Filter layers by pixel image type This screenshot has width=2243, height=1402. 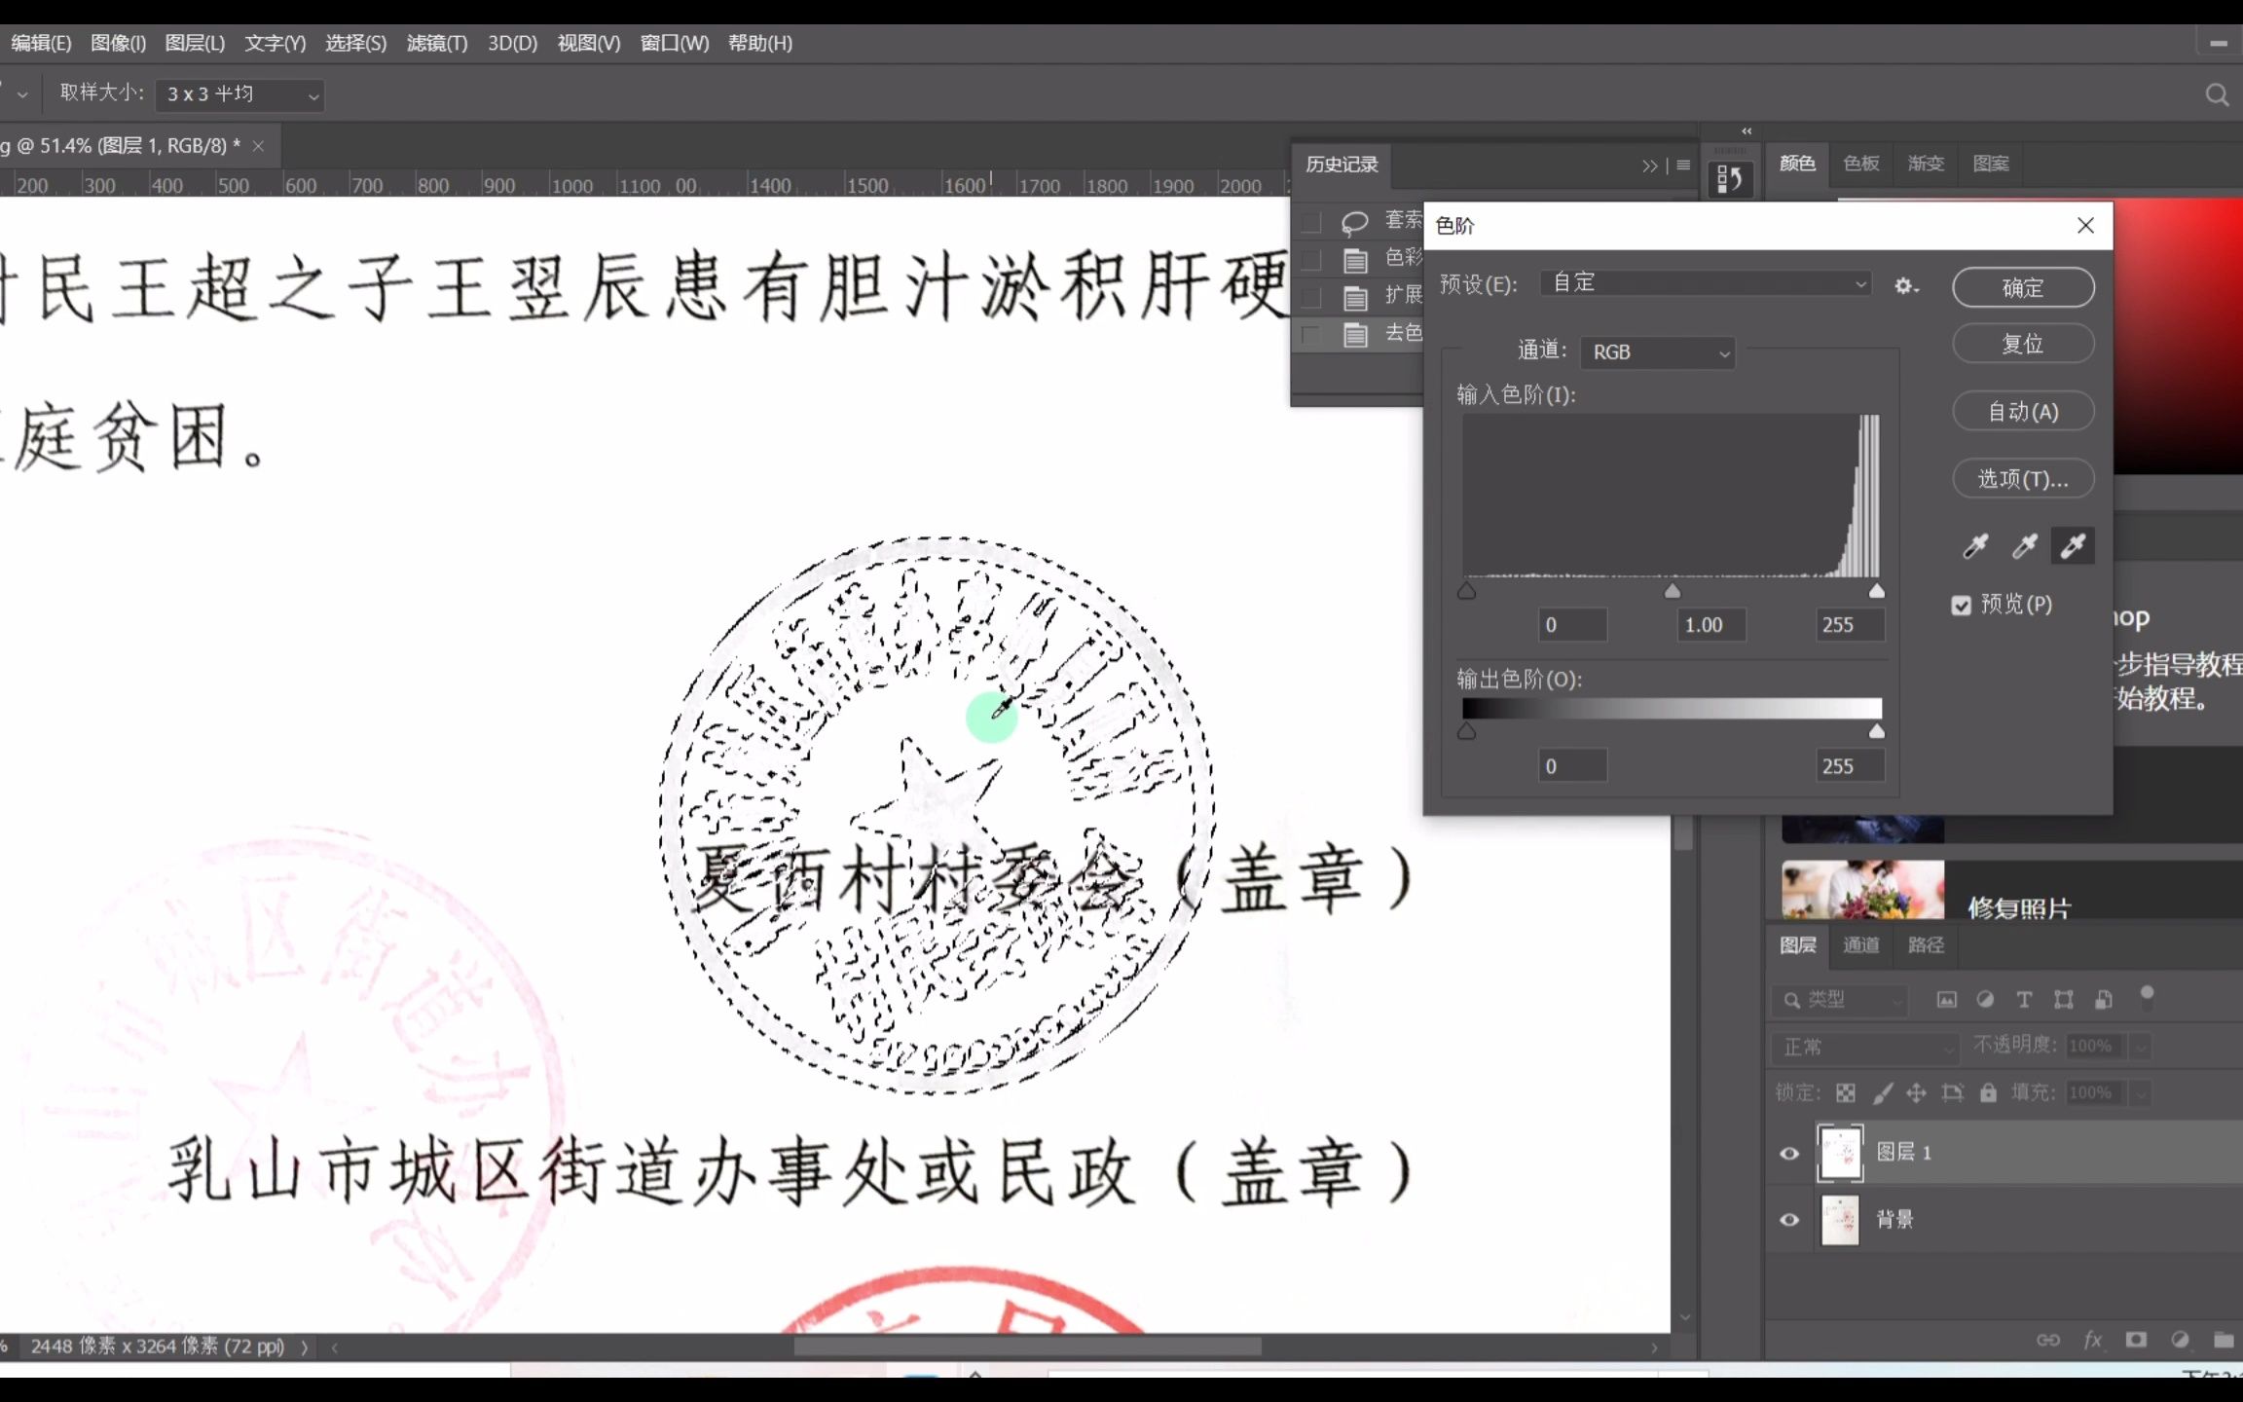[1946, 1000]
